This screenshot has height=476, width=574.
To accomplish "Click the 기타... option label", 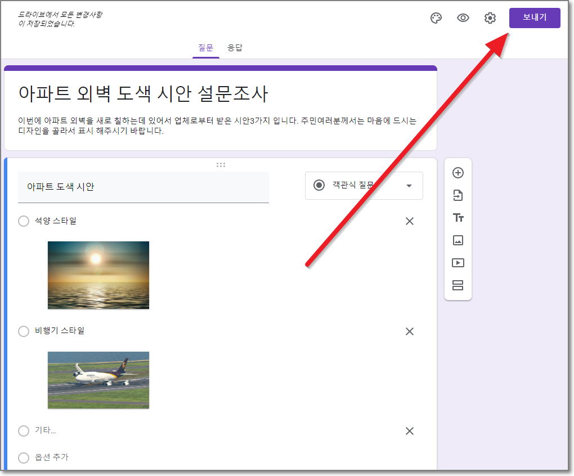I will coord(46,430).
